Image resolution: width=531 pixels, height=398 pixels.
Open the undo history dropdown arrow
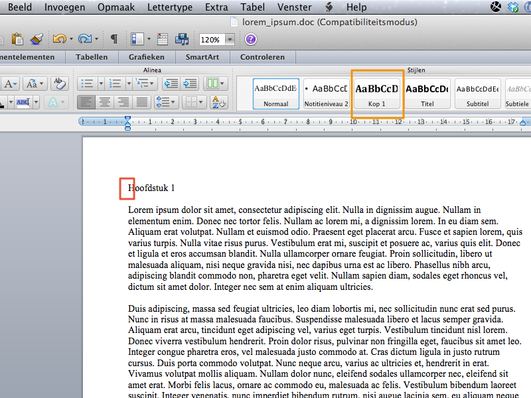71,39
